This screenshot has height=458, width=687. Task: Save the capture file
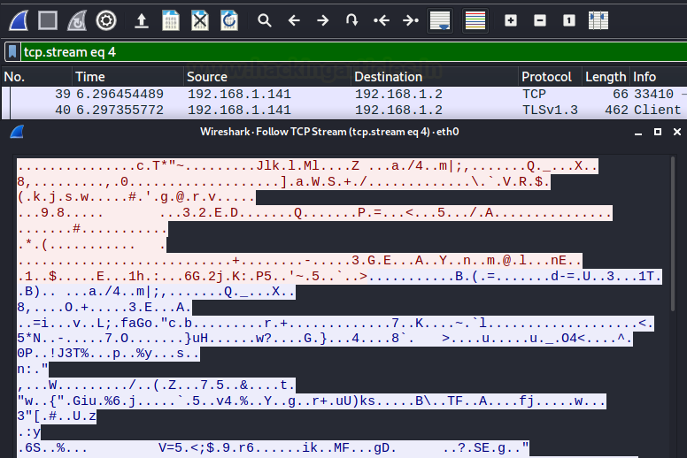(171, 19)
